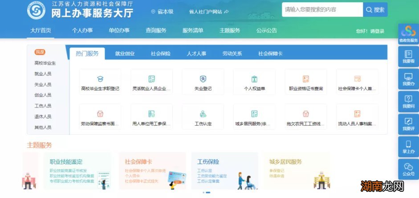
Task: Click the location pin beside 省本级
Action: click(153, 12)
